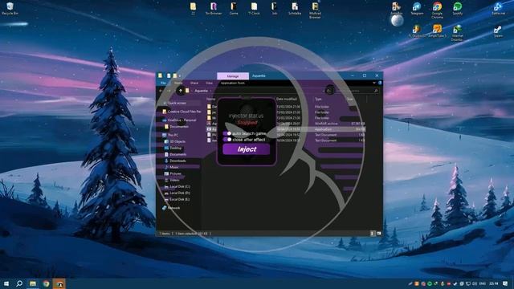Sort files by Size column
The height and width of the screenshot is (289, 514).
click(350, 99)
